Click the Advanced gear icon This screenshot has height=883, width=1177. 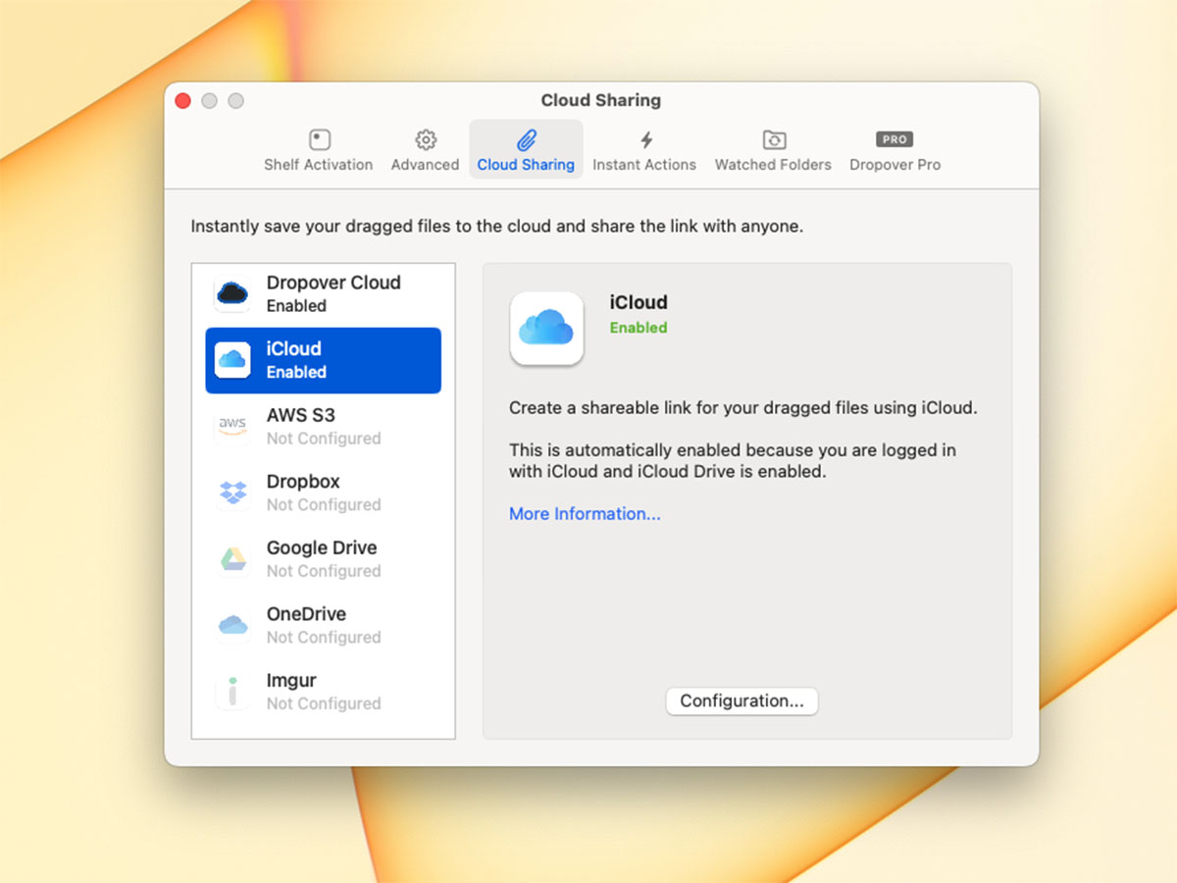(425, 139)
